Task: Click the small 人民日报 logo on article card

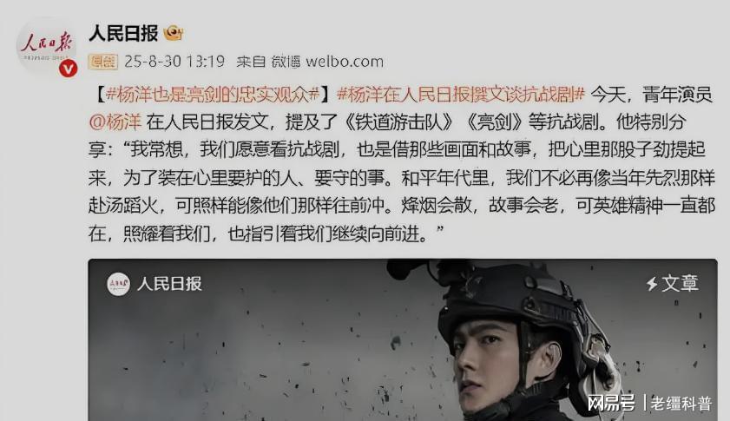Action: [x=118, y=284]
